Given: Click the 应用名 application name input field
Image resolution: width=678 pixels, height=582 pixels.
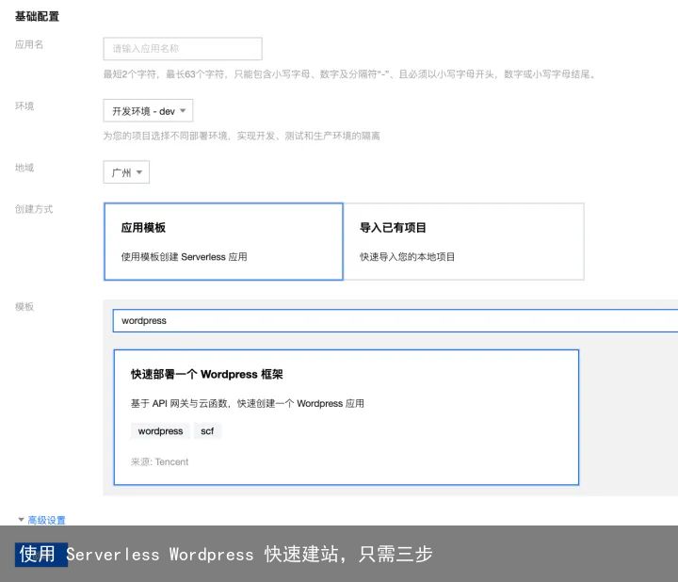Looking at the screenshot, I should [183, 48].
